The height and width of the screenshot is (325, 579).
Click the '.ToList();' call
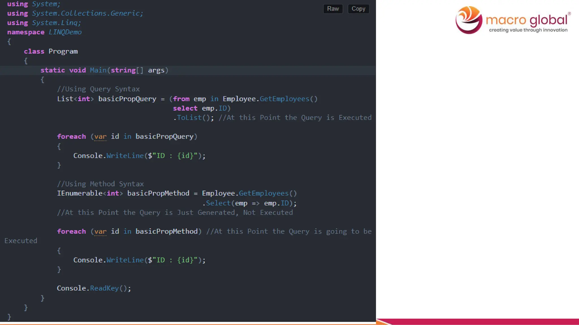pyautogui.click(x=194, y=118)
